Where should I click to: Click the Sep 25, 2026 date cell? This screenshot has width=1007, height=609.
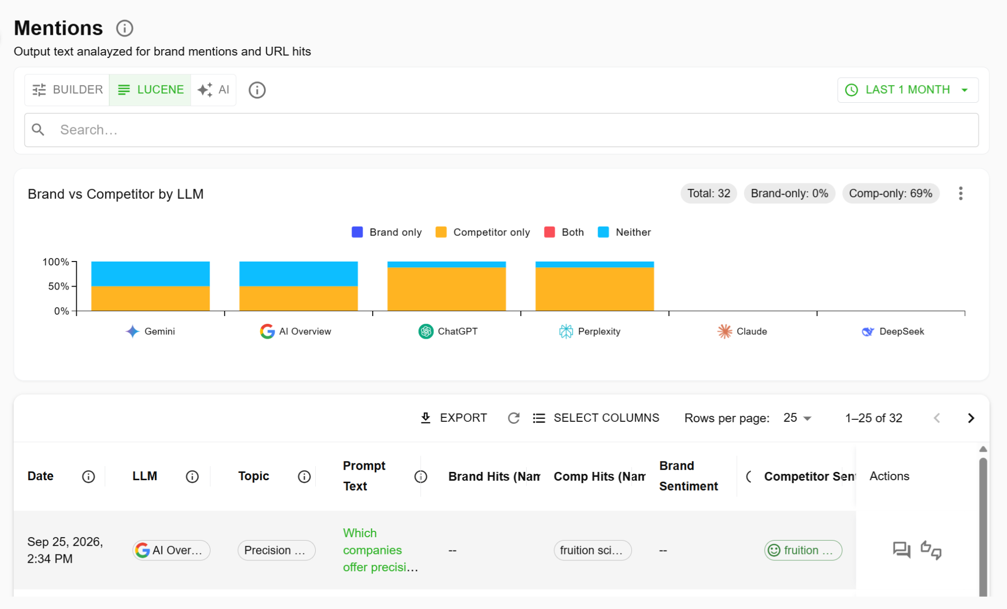pyautogui.click(x=65, y=550)
